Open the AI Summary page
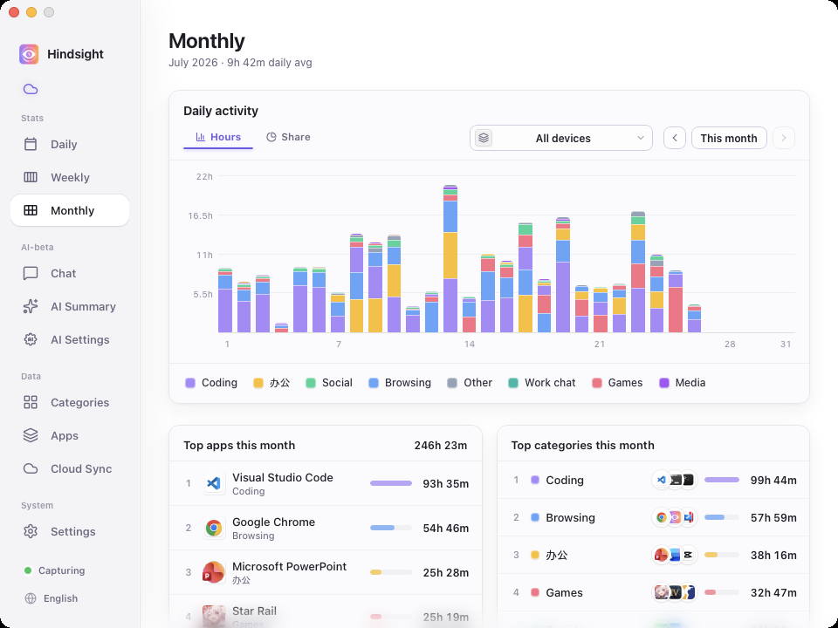Image resolution: width=838 pixels, height=628 pixels. pos(70,306)
